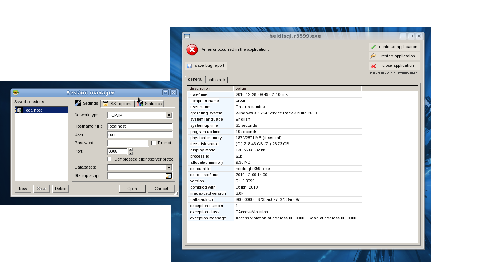This screenshot has width=497, height=279.
Task: Click the red X close application icon
Action: [x=373, y=66]
